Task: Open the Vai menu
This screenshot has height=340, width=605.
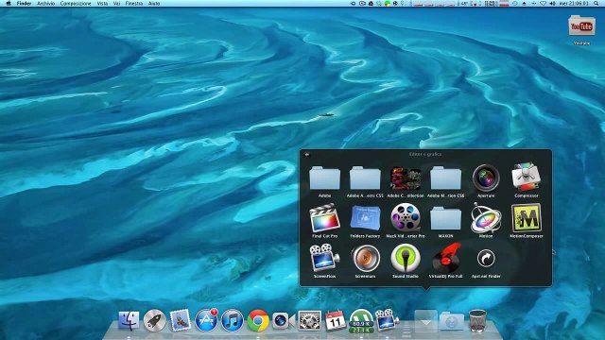Action: [x=116, y=3]
